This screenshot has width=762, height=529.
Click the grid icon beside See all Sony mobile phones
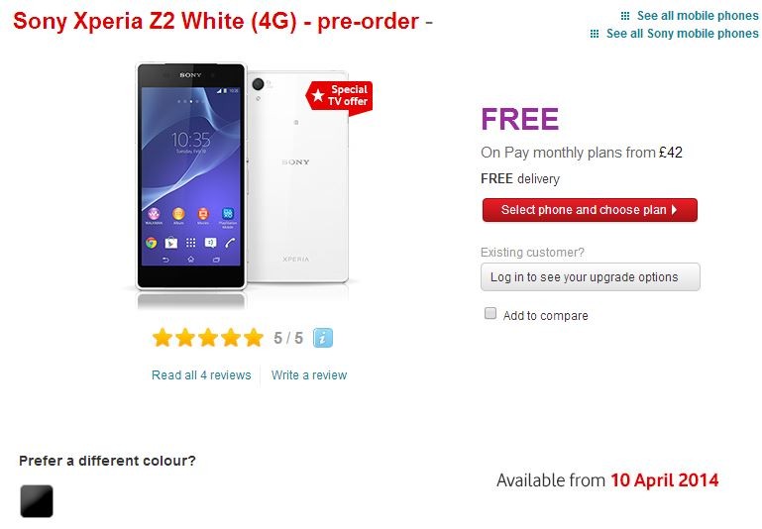tap(595, 34)
